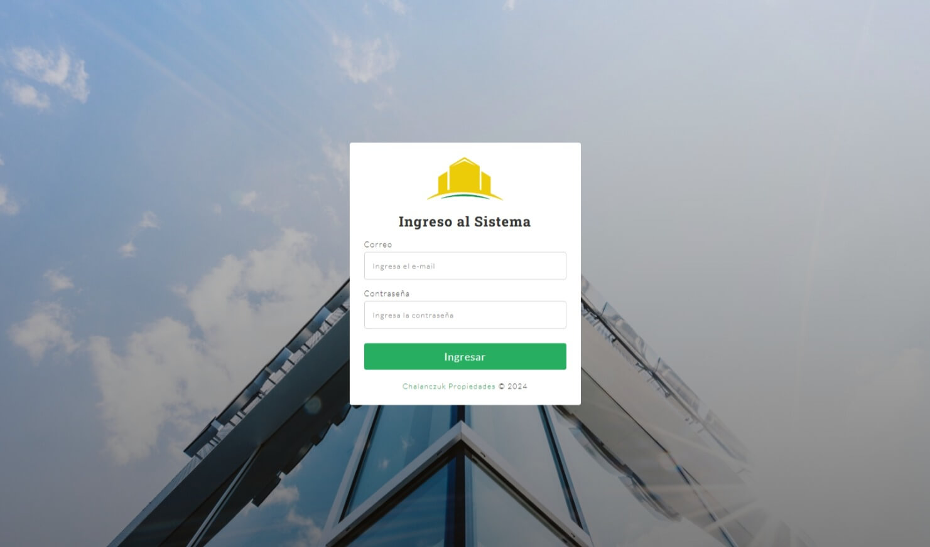Click the Correo field label
930x547 pixels.
click(x=377, y=245)
